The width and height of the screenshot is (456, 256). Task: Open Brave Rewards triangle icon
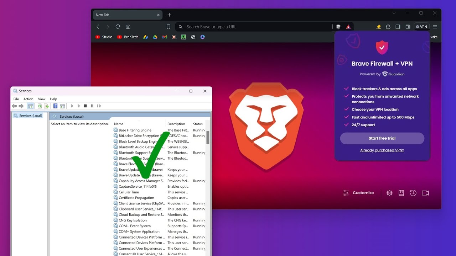click(348, 27)
